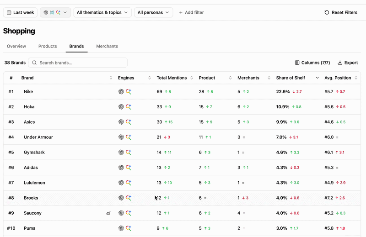The width and height of the screenshot is (366, 237).
Task: Click the columns layout icon
Action: pyautogui.click(x=297, y=63)
